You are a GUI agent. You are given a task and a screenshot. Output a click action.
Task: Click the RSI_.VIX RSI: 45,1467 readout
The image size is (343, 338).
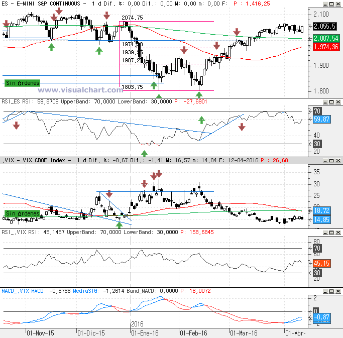coord(33,232)
